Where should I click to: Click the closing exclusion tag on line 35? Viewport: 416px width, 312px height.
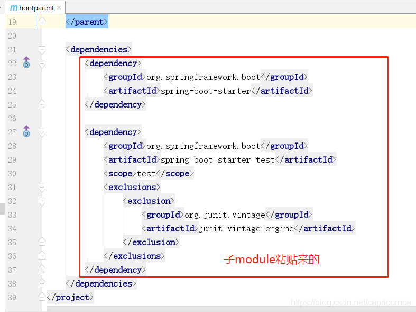151,243
